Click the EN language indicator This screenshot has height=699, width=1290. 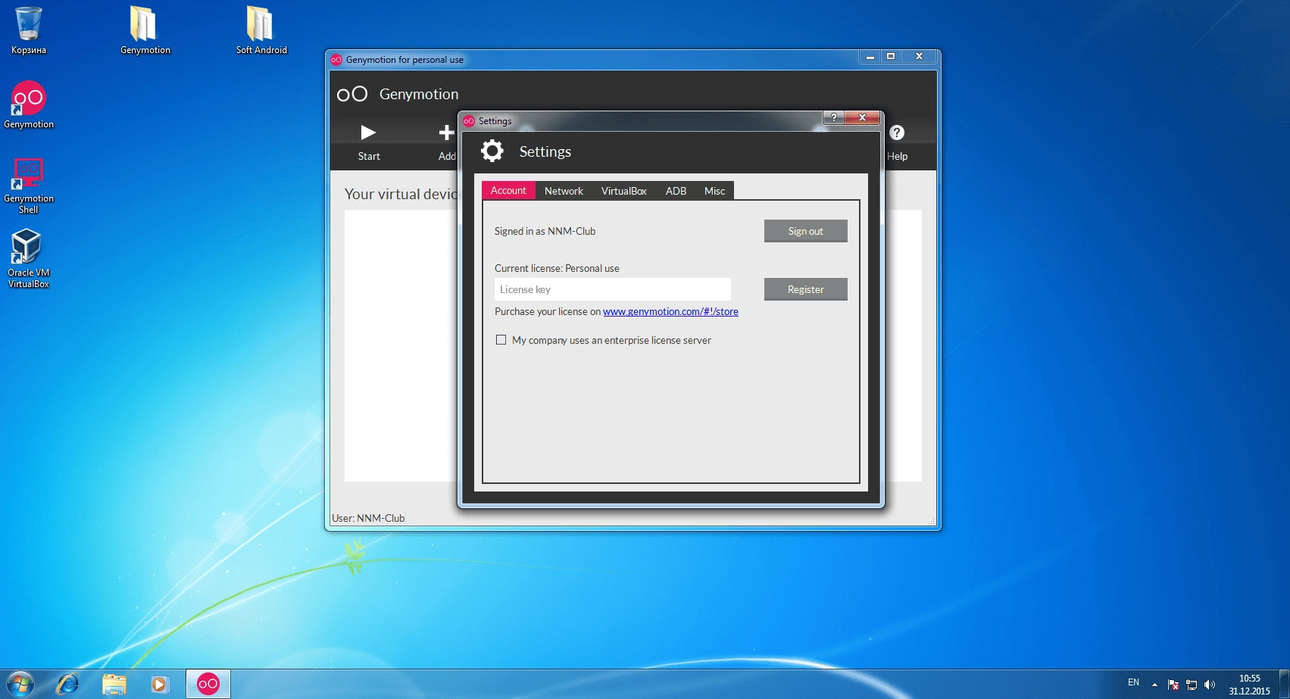click(1133, 682)
